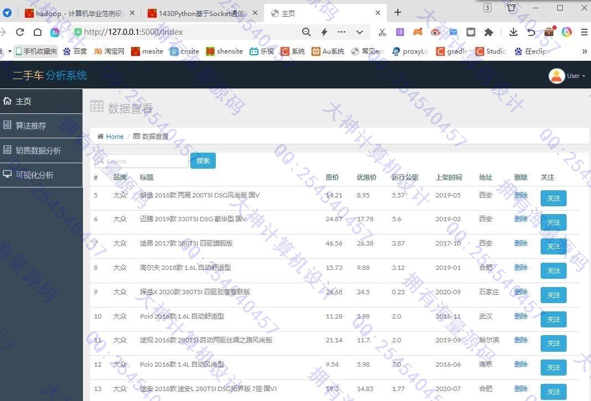Delete row 5 朗逸 2018款
The image size is (591, 401).
click(521, 195)
